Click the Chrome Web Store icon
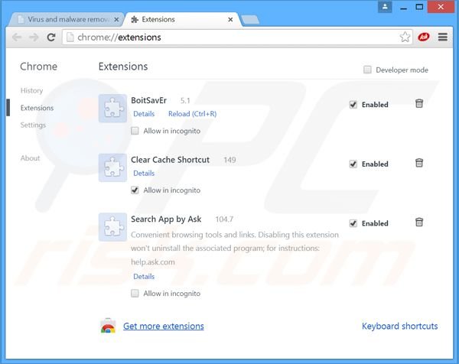The image size is (459, 364). 108,326
